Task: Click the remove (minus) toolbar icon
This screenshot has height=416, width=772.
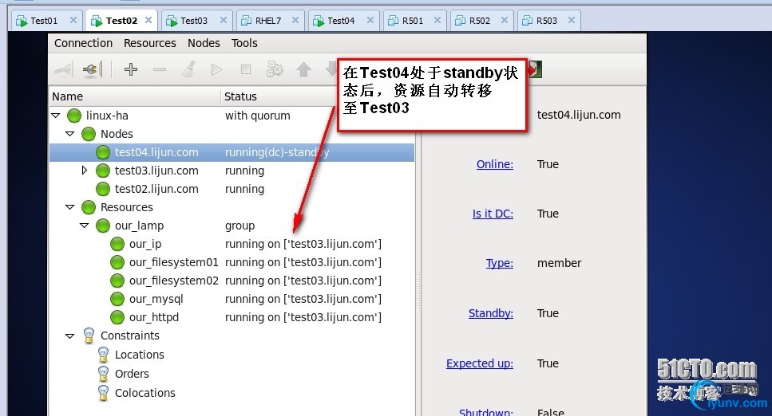Action: coord(160,69)
